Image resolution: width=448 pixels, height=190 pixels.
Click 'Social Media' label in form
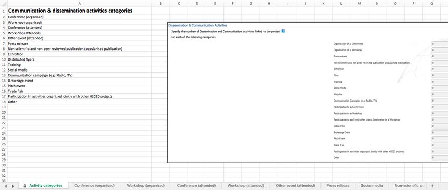coord(340,88)
